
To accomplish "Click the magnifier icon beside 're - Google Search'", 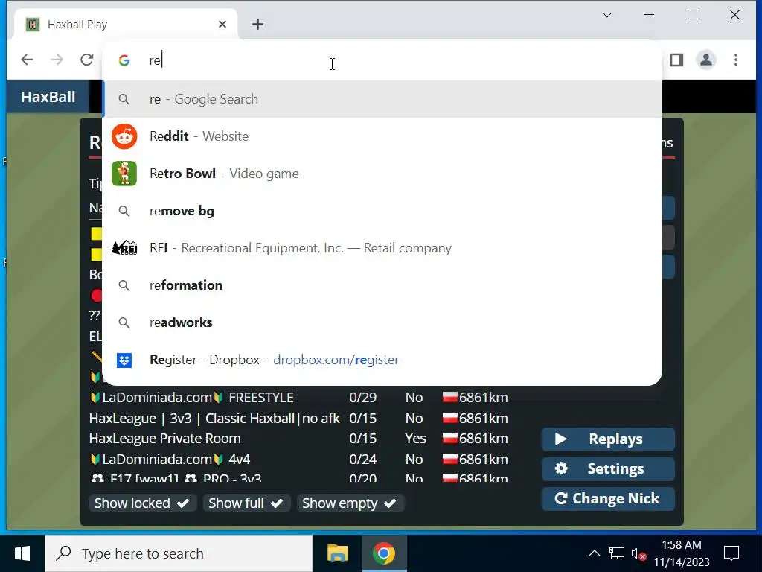I will (124, 99).
